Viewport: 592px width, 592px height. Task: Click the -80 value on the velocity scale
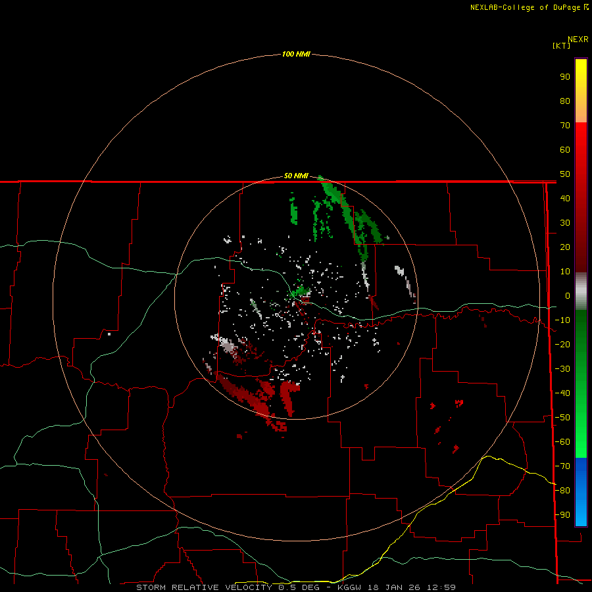562,491
